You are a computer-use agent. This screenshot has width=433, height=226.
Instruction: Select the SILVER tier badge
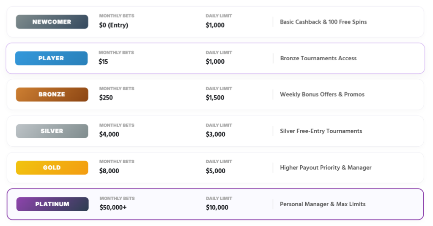click(x=52, y=131)
